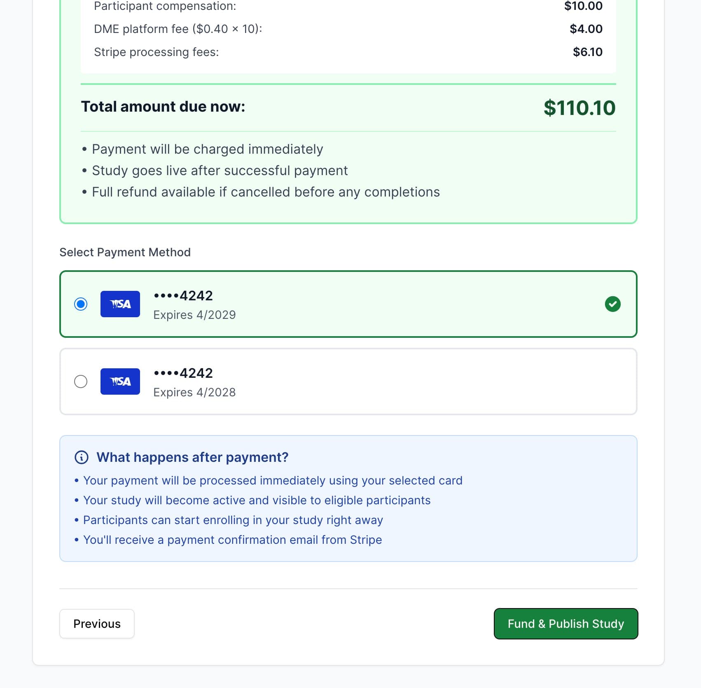Click the Visa card icon for card expiring 4/2029
701x688 pixels.
(x=120, y=304)
